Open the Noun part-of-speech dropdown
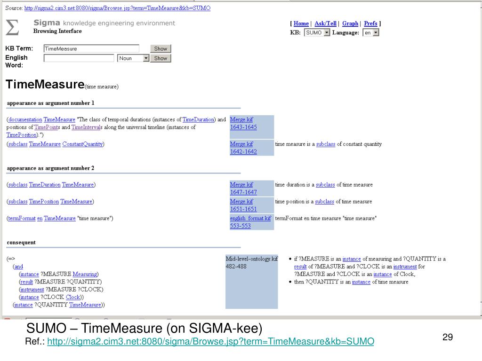This screenshot has height=361, width=482. pyautogui.click(x=133, y=58)
